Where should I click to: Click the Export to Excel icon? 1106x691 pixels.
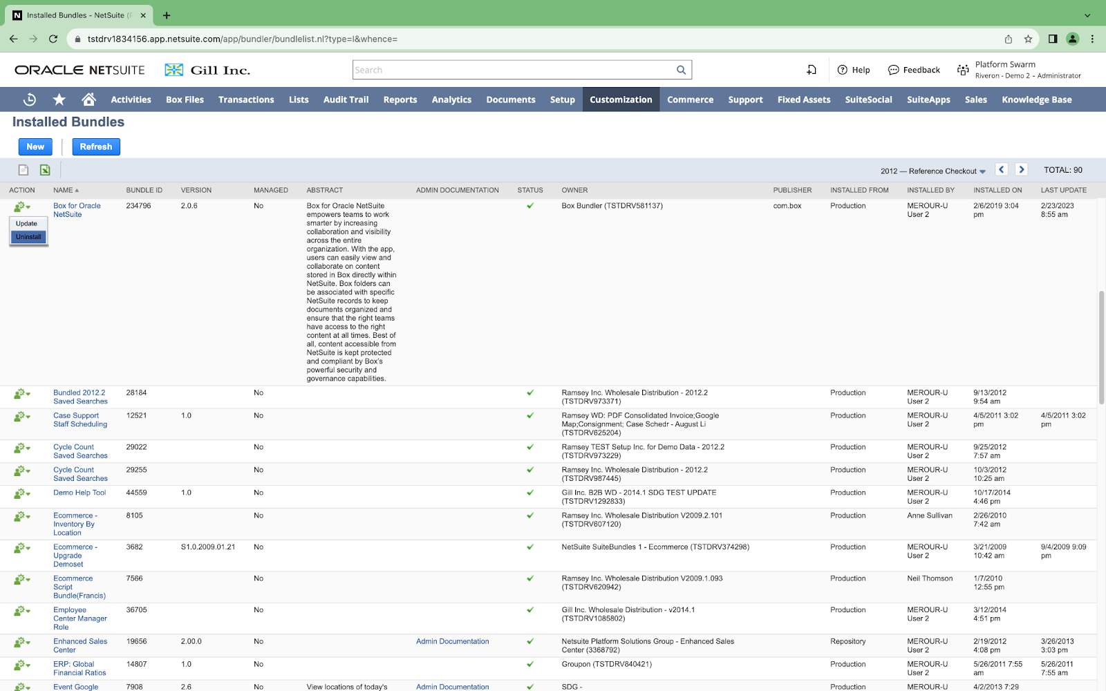pyautogui.click(x=45, y=170)
